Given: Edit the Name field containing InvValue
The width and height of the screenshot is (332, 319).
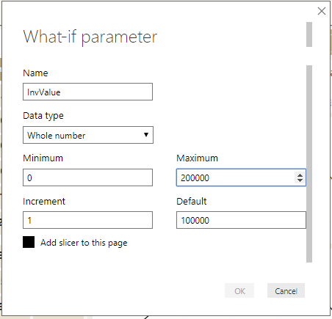Looking at the screenshot, I should click(x=87, y=92).
